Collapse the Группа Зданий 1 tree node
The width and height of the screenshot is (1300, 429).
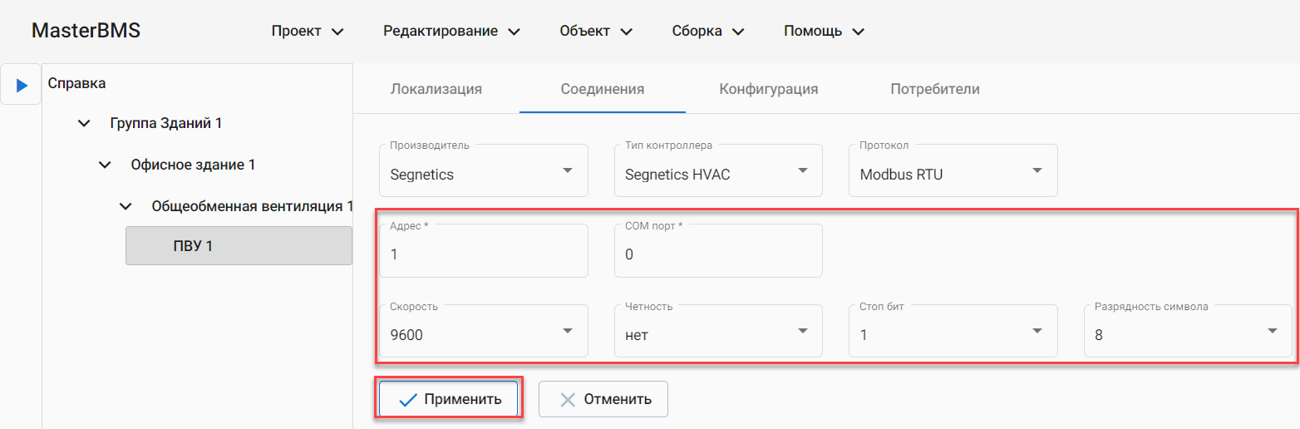tap(83, 123)
